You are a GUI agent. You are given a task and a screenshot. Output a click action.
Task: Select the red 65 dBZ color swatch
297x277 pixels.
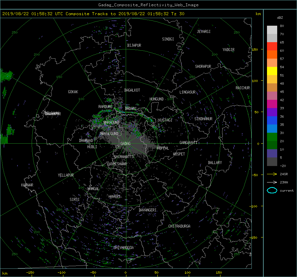(272, 46)
